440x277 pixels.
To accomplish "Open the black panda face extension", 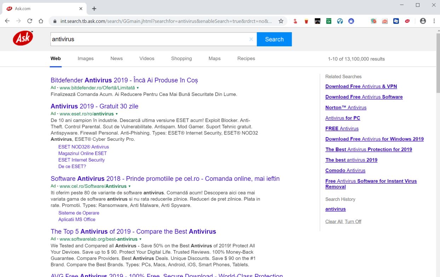I will pos(318,21).
